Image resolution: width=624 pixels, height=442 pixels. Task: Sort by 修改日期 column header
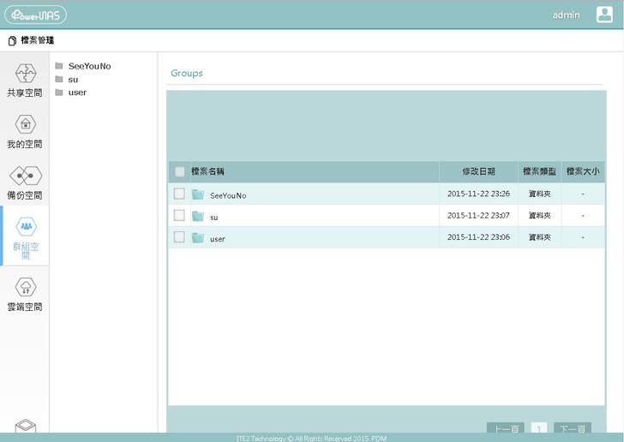point(478,171)
